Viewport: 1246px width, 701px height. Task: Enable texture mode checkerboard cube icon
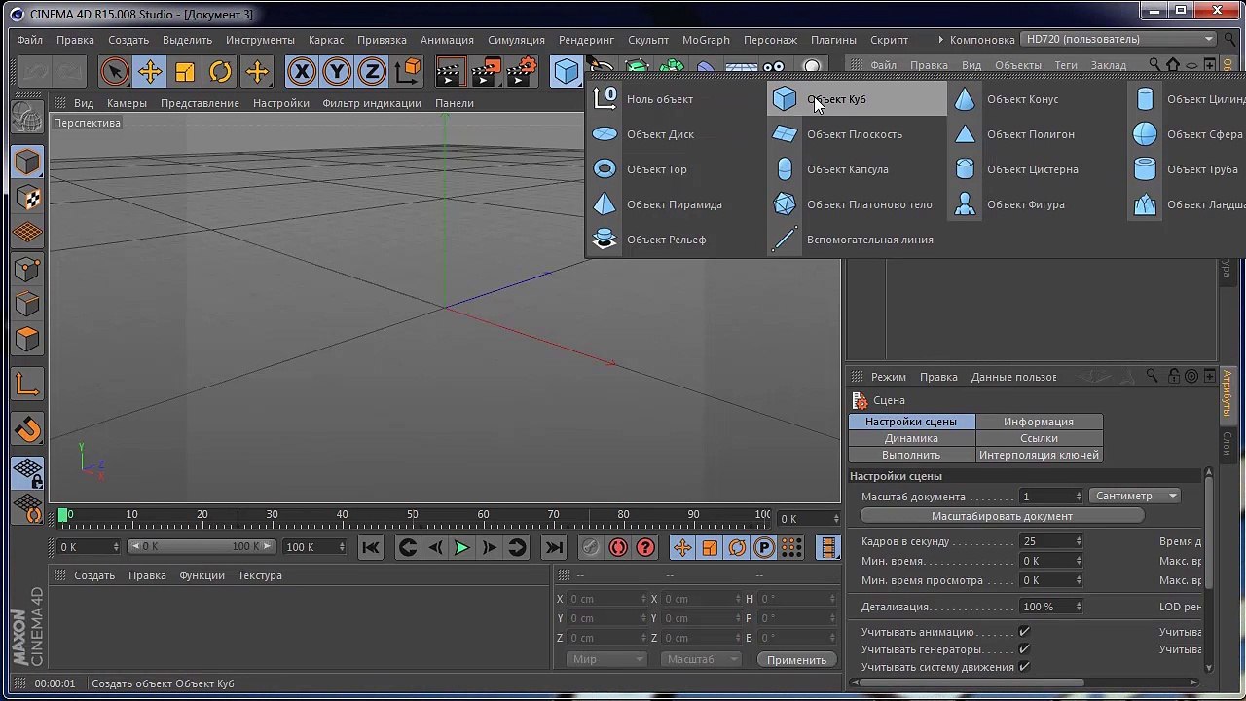click(x=27, y=198)
